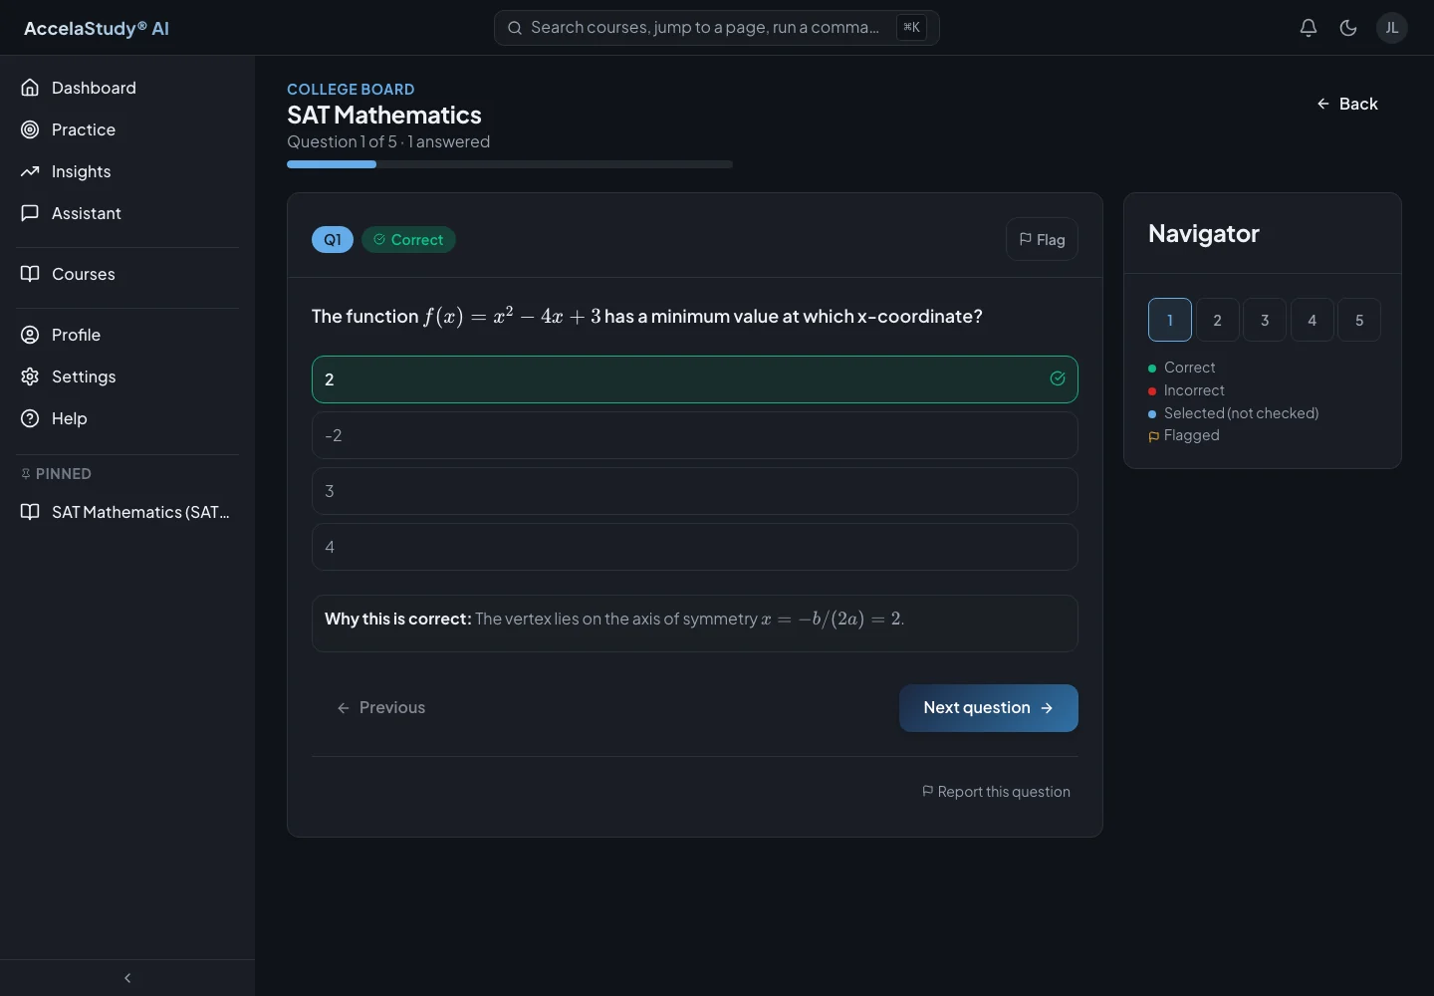Flag this question

(x=1042, y=239)
